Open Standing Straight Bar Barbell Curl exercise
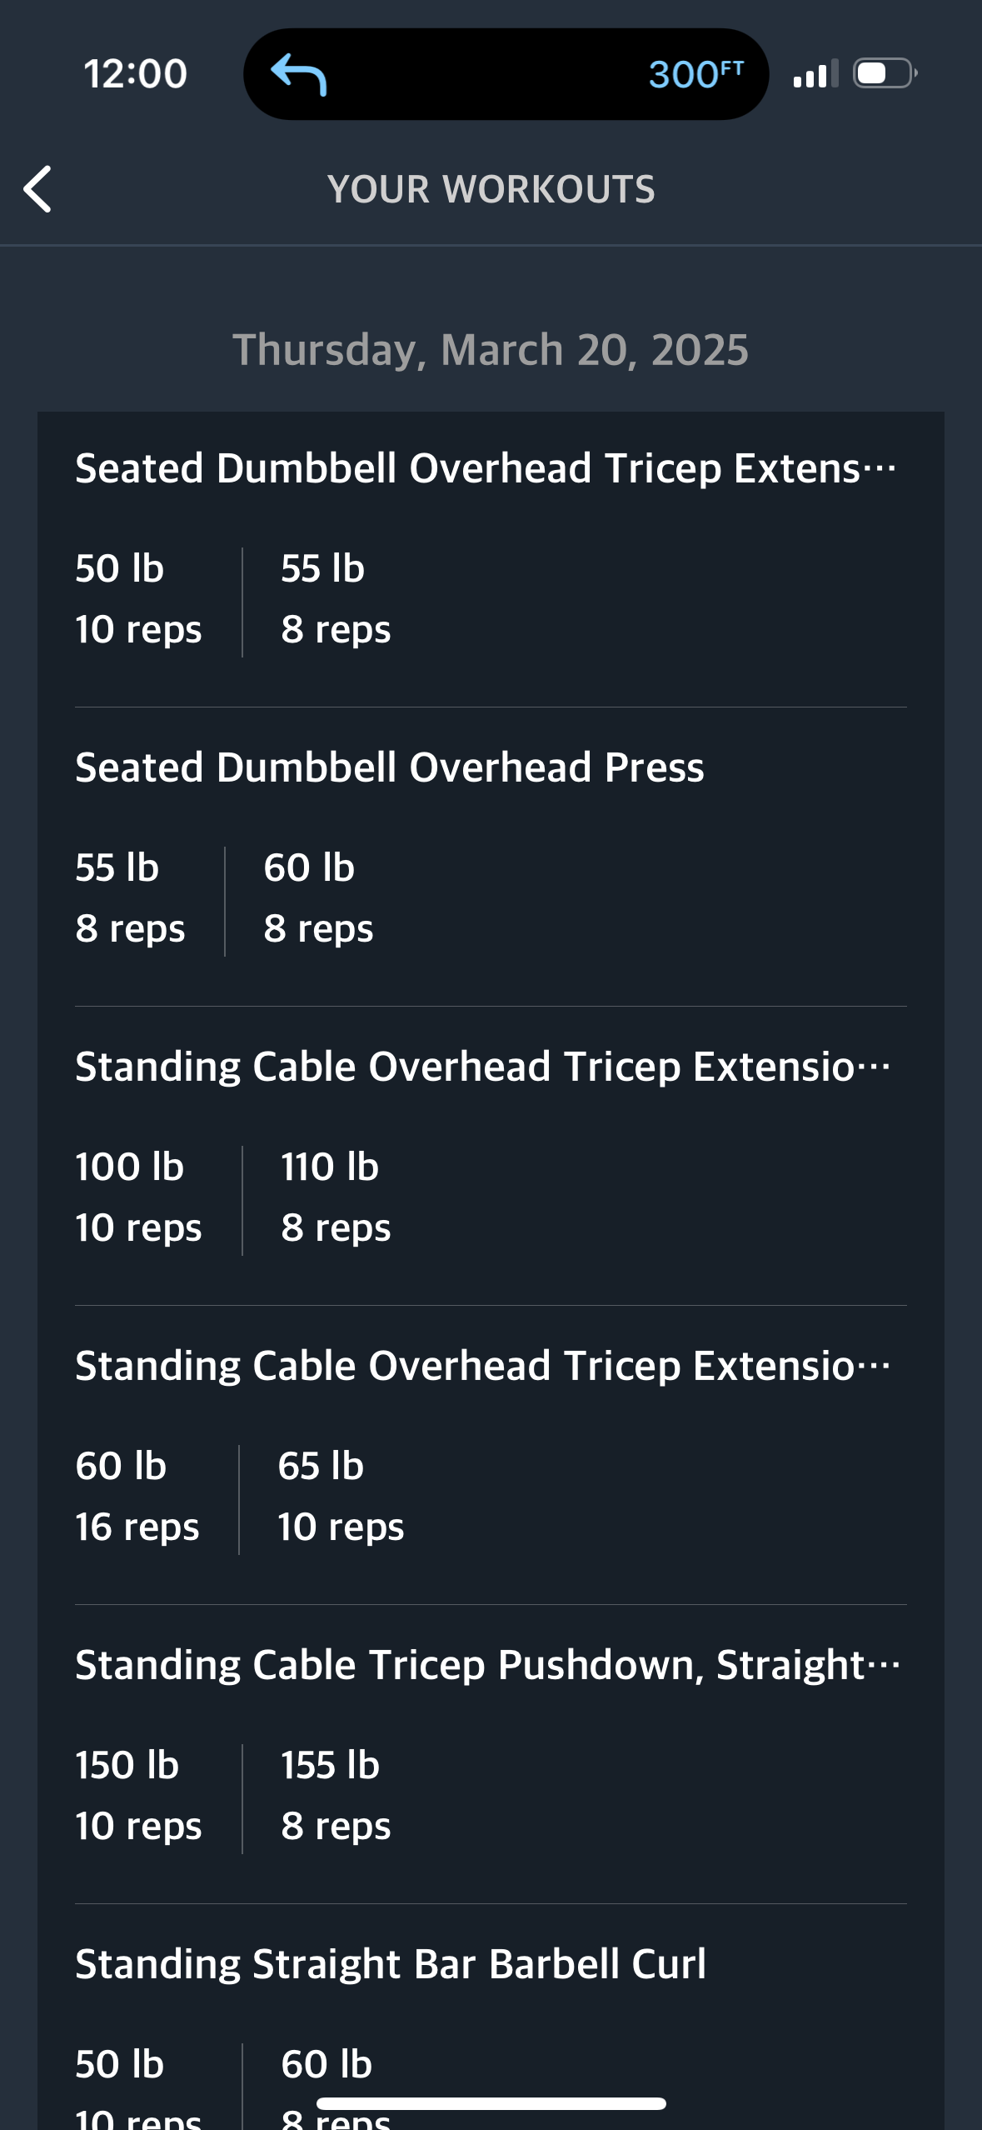The width and height of the screenshot is (982, 2130). coord(391,1964)
